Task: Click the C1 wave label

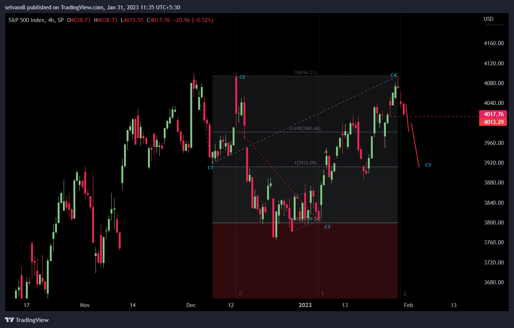Action: coord(210,168)
